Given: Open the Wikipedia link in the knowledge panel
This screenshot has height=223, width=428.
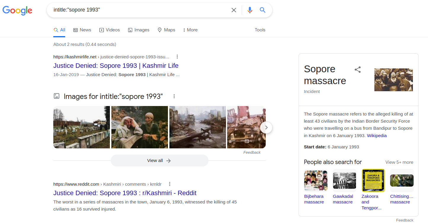Looking at the screenshot, I should coord(377,136).
